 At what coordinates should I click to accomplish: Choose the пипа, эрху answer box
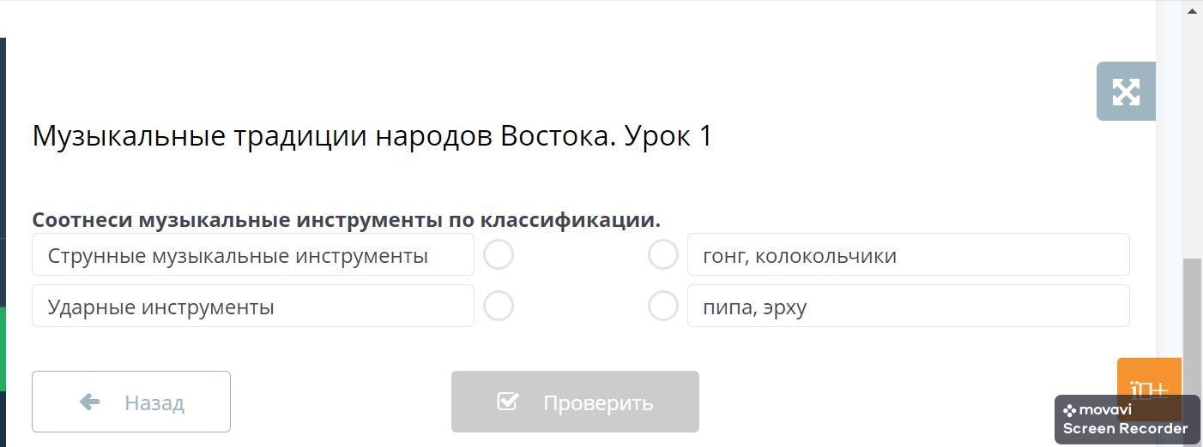coord(908,307)
